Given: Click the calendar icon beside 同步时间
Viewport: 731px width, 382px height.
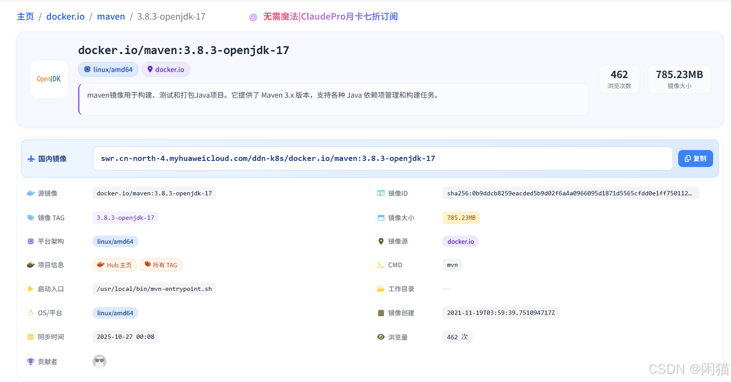Looking at the screenshot, I should [31, 337].
